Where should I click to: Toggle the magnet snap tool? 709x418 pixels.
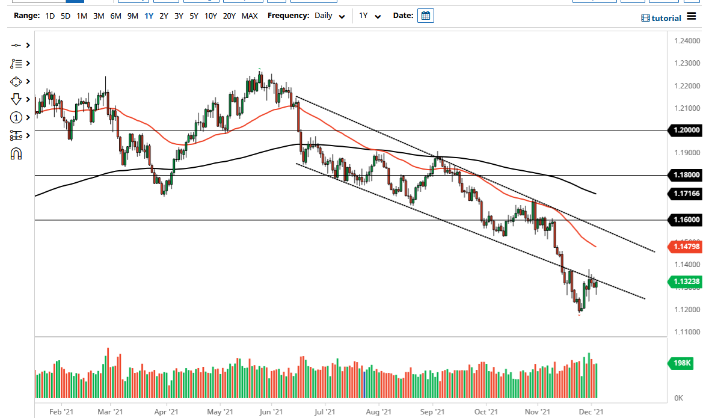tap(16, 153)
